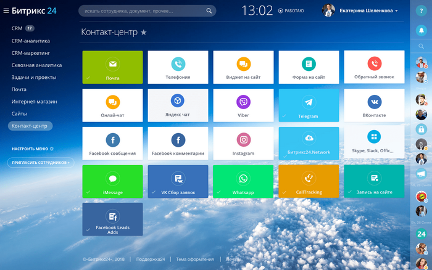Select the iMessage tile
432x270 pixels.
click(x=112, y=181)
